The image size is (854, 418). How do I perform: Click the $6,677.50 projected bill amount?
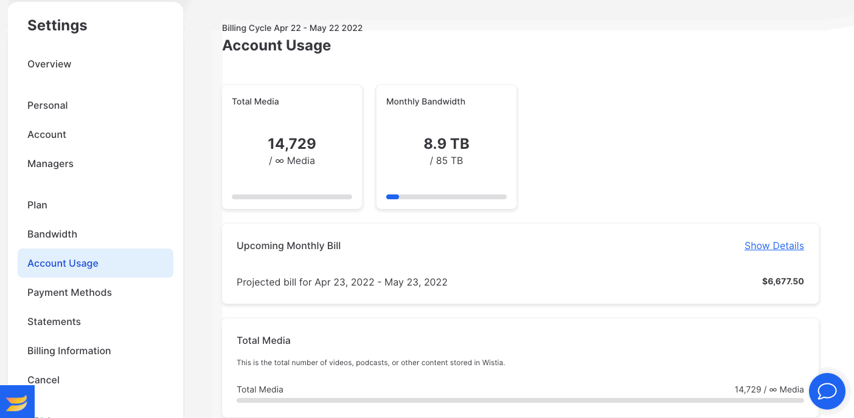coord(783,281)
